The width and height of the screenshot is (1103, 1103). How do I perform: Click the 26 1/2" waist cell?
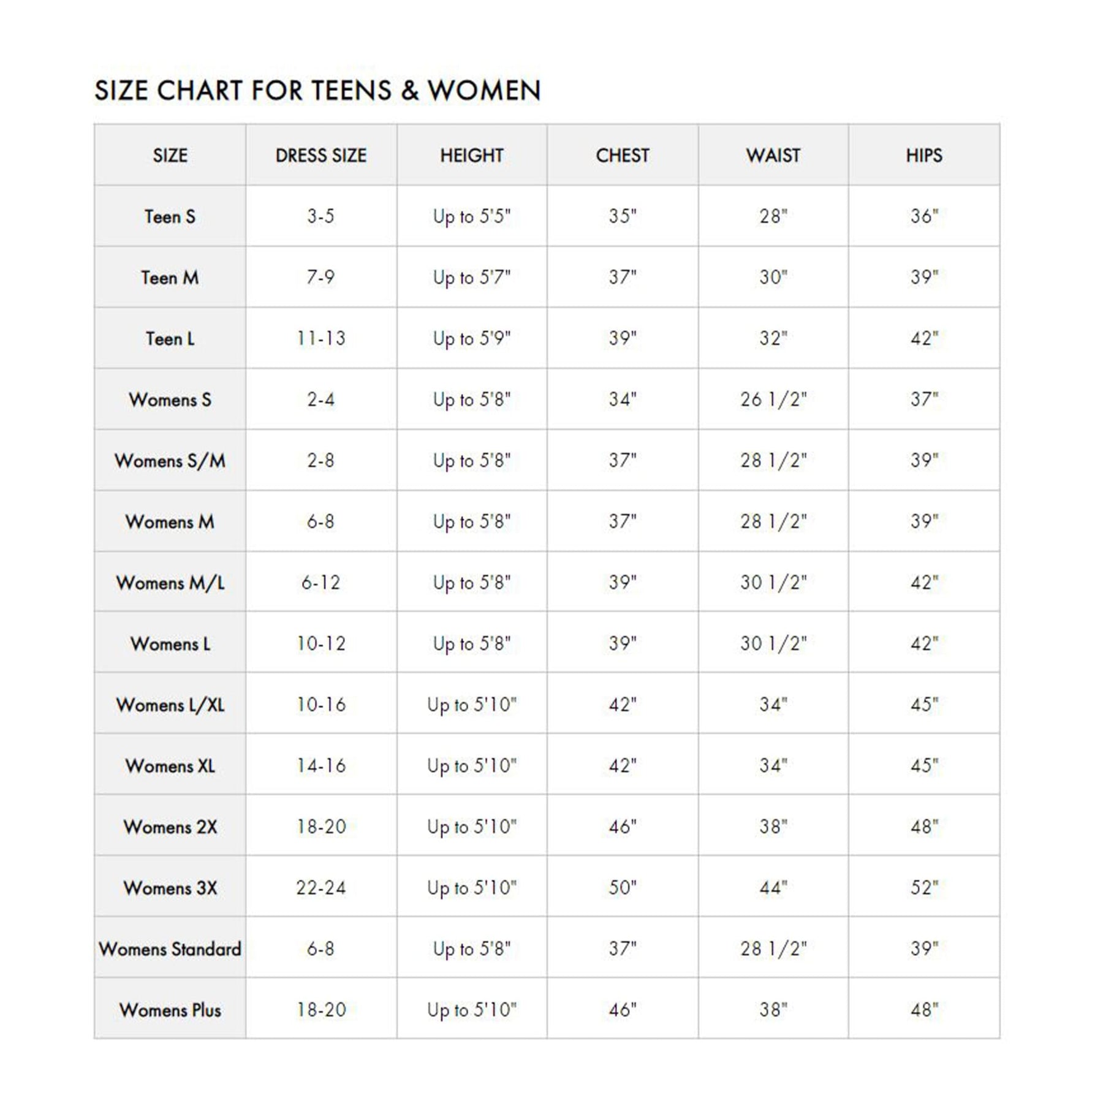(773, 400)
